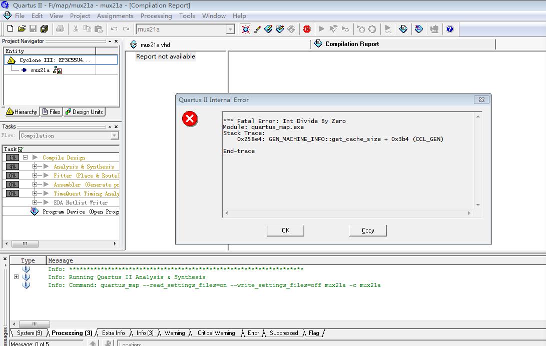Screen dimensions: 546x346
Task: Open the Project menu
Action: 80,16
